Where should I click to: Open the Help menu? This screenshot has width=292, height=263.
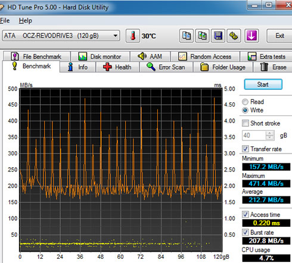[x=26, y=21]
